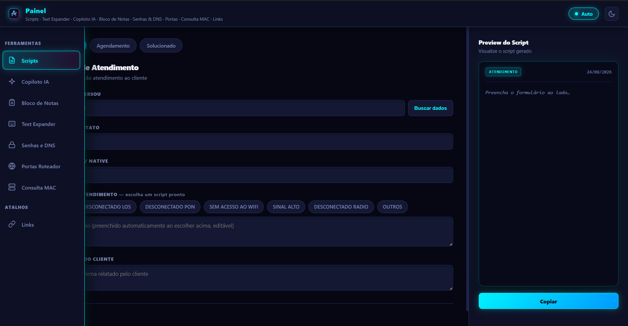Copy the script with the Copiar button

(x=548, y=301)
